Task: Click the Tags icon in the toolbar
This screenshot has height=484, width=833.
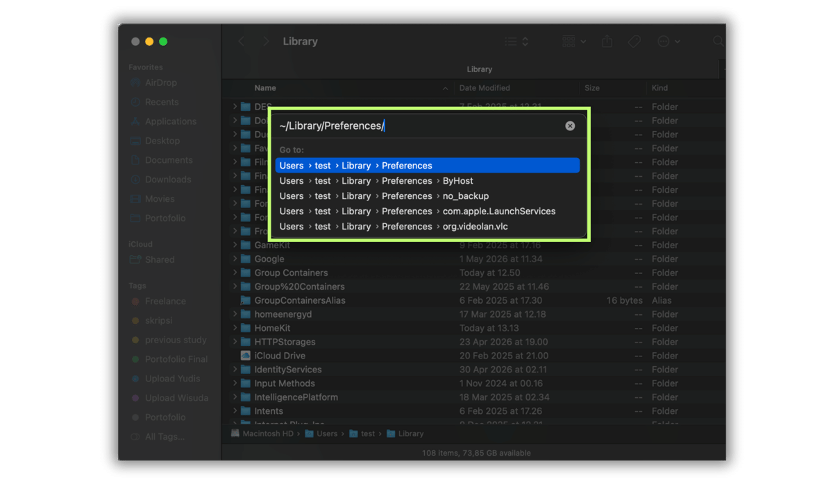Action: coord(634,42)
